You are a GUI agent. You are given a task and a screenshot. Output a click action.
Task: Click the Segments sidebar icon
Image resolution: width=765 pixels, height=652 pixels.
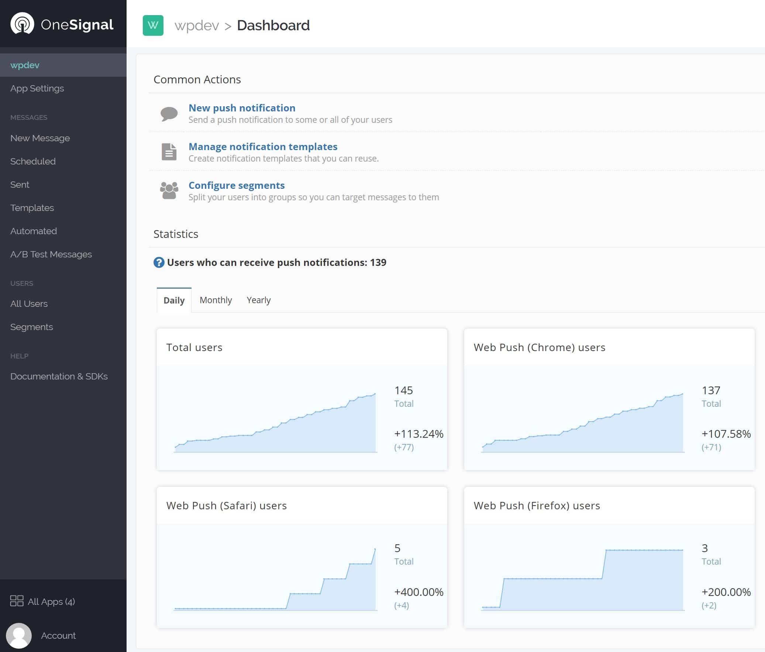[x=31, y=327]
